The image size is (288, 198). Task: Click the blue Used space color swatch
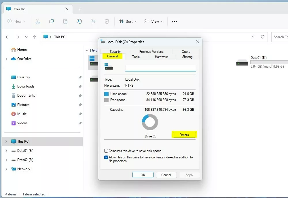pyautogui.click(x=106, y=94)
